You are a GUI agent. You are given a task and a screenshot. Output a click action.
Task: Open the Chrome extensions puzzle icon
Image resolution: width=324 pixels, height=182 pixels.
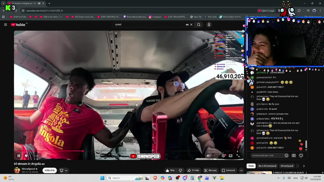click(299, 11)
